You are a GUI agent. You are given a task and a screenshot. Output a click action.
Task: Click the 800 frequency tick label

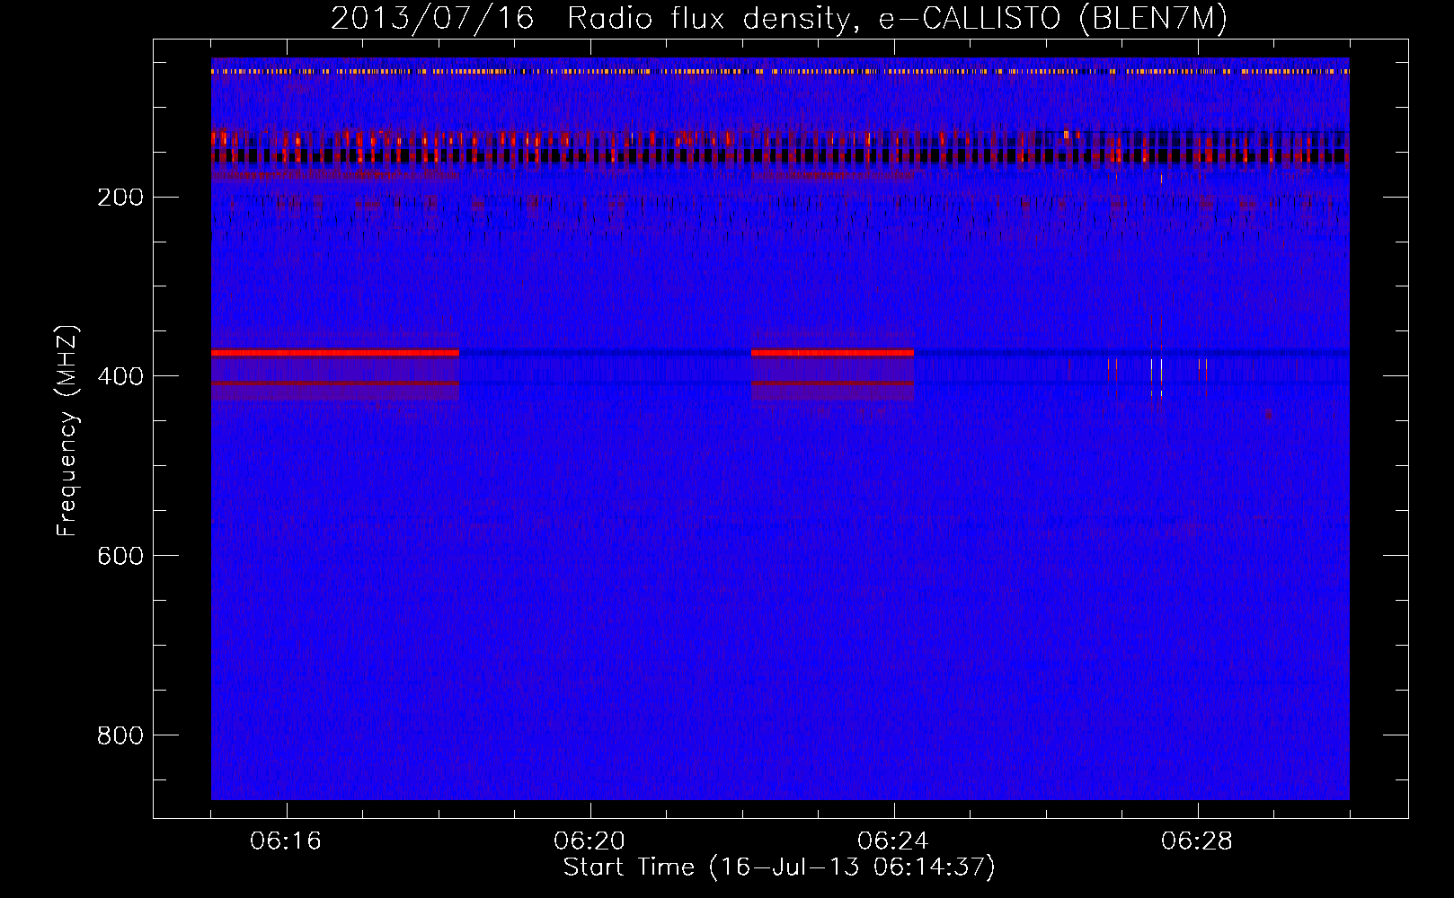120,736
